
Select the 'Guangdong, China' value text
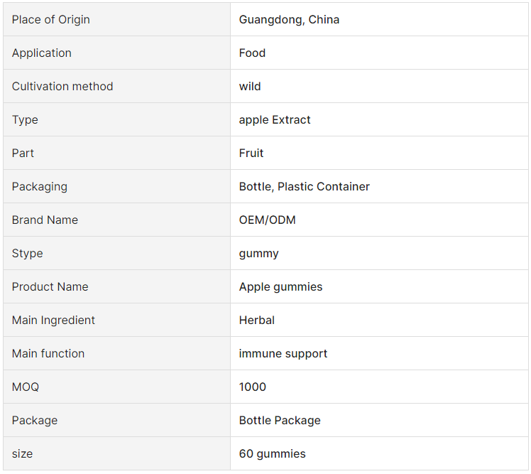[289, 20]
